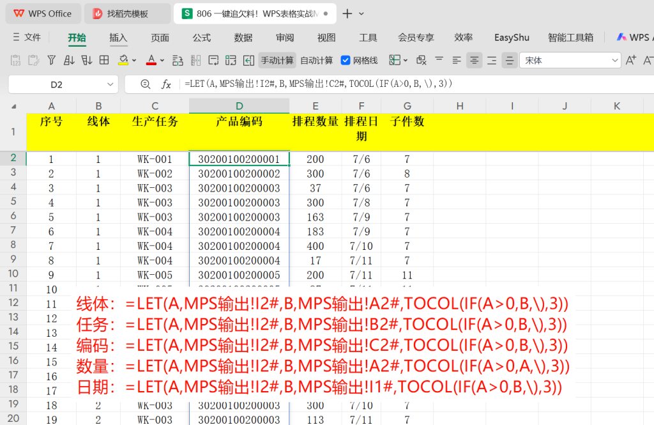Align text to top icon
This screenshot has height=425, width=654.
pos(439,61)
